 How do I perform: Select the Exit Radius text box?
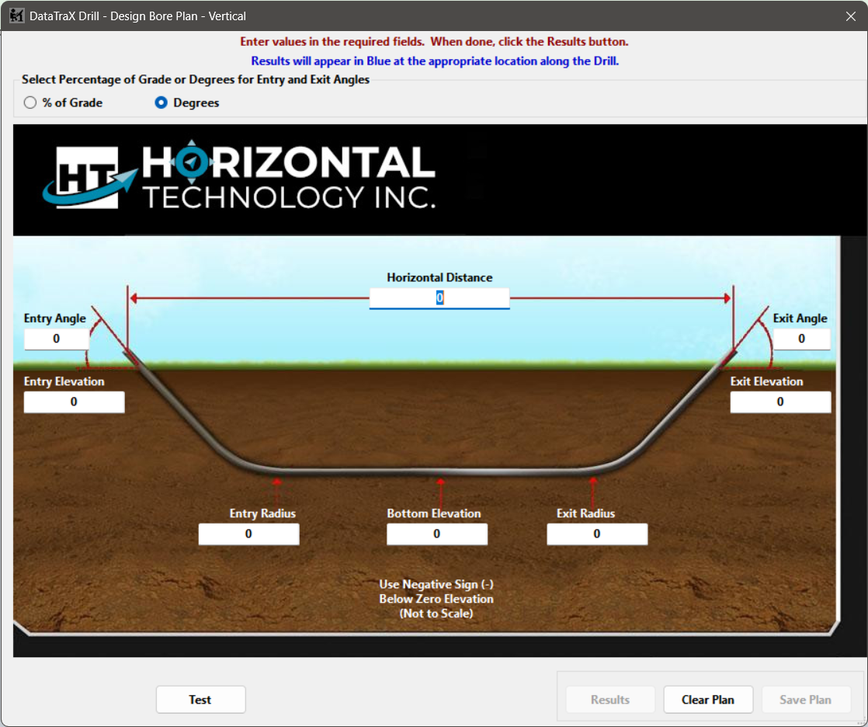[596, 534]
